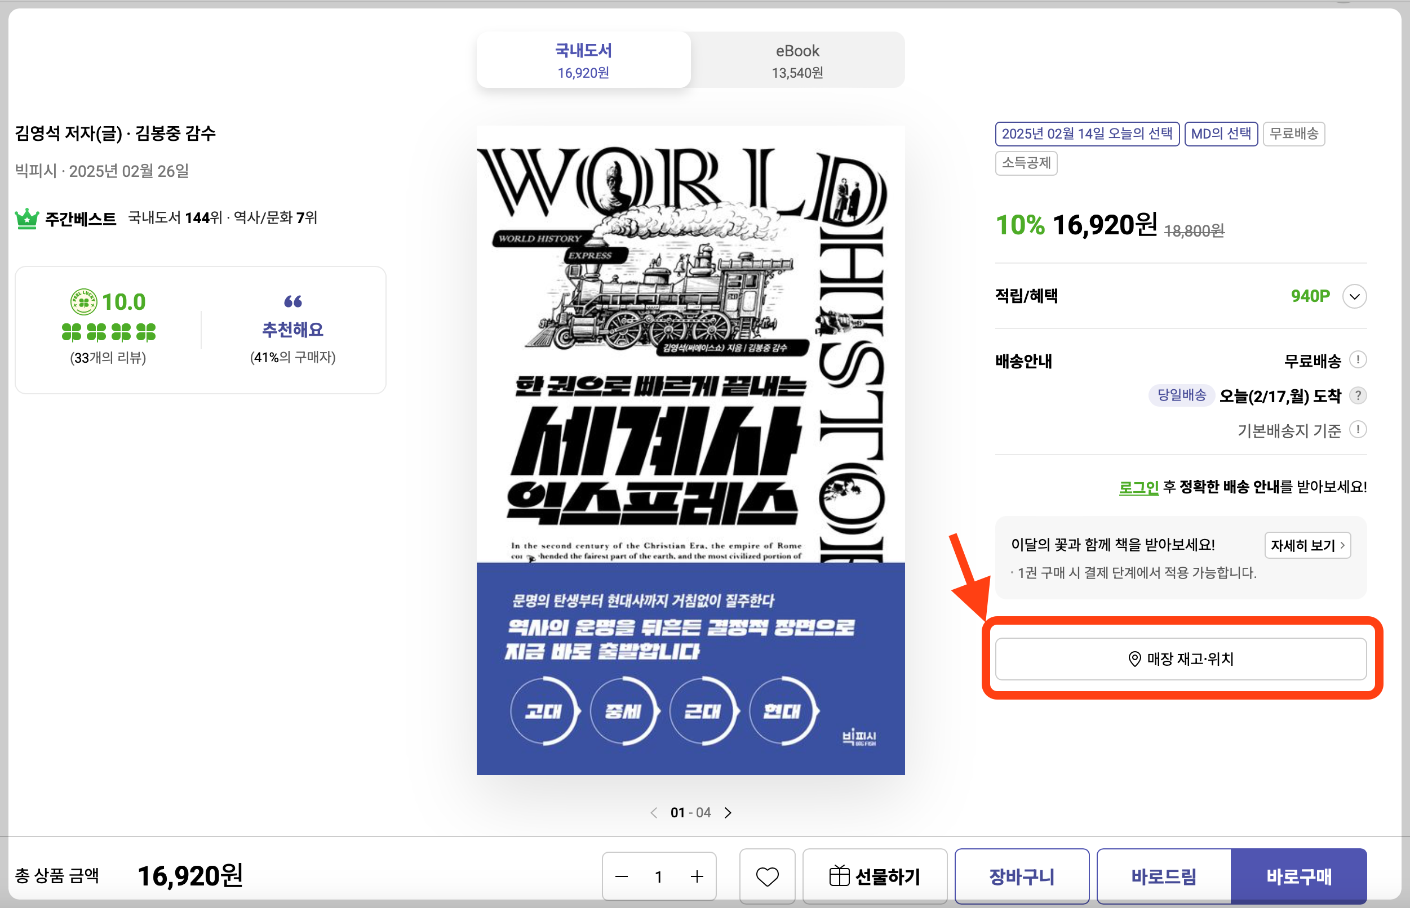Increase quantity with plus button
This screenshot has width=1410, height=908.
[x=697, y=876]
